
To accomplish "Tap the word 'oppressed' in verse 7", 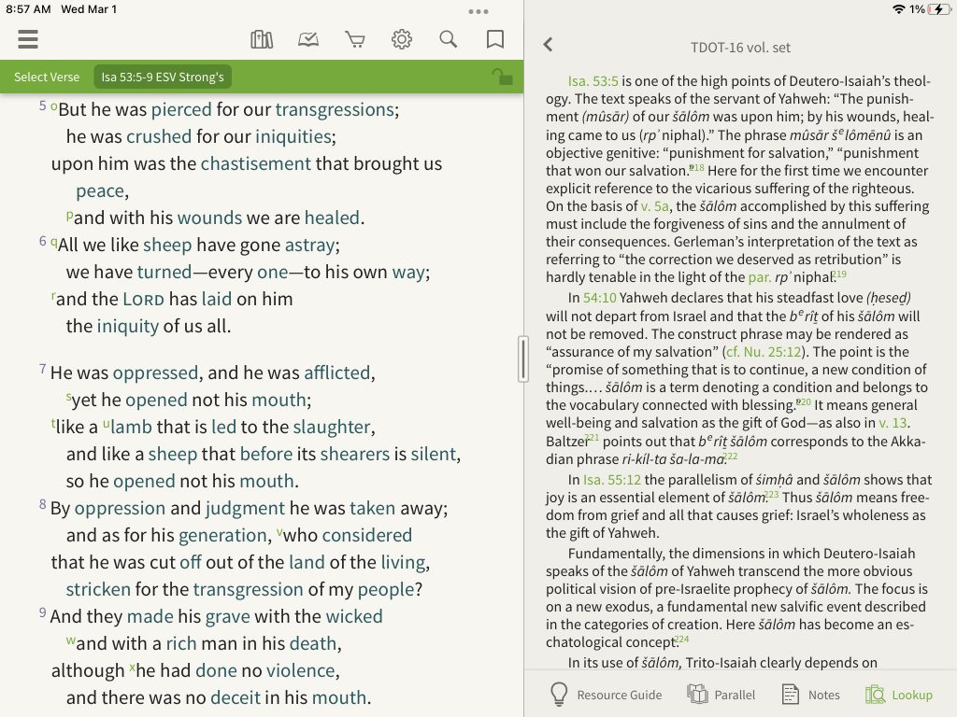I will pos(156,373).
